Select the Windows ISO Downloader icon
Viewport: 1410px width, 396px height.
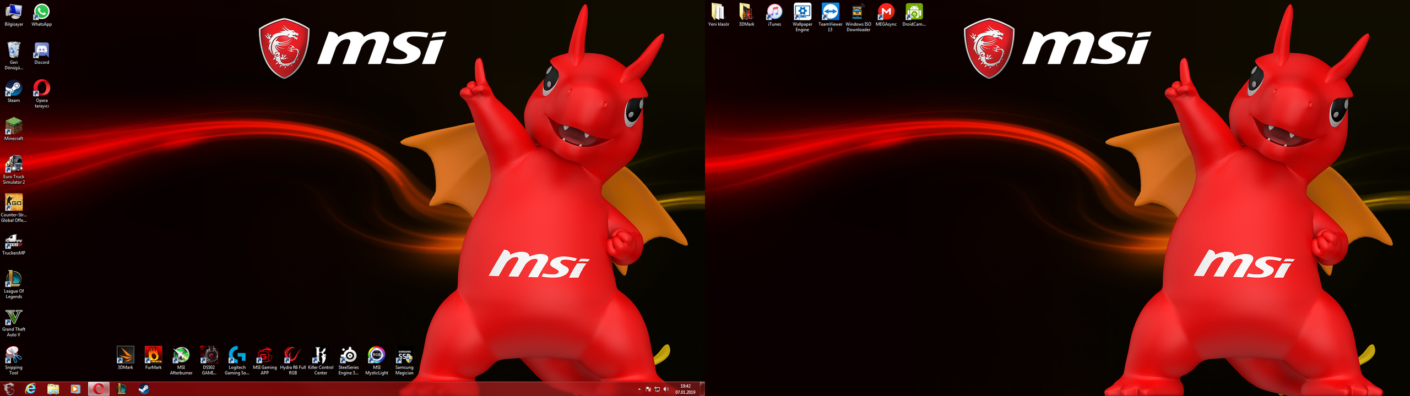pos(858,17)
